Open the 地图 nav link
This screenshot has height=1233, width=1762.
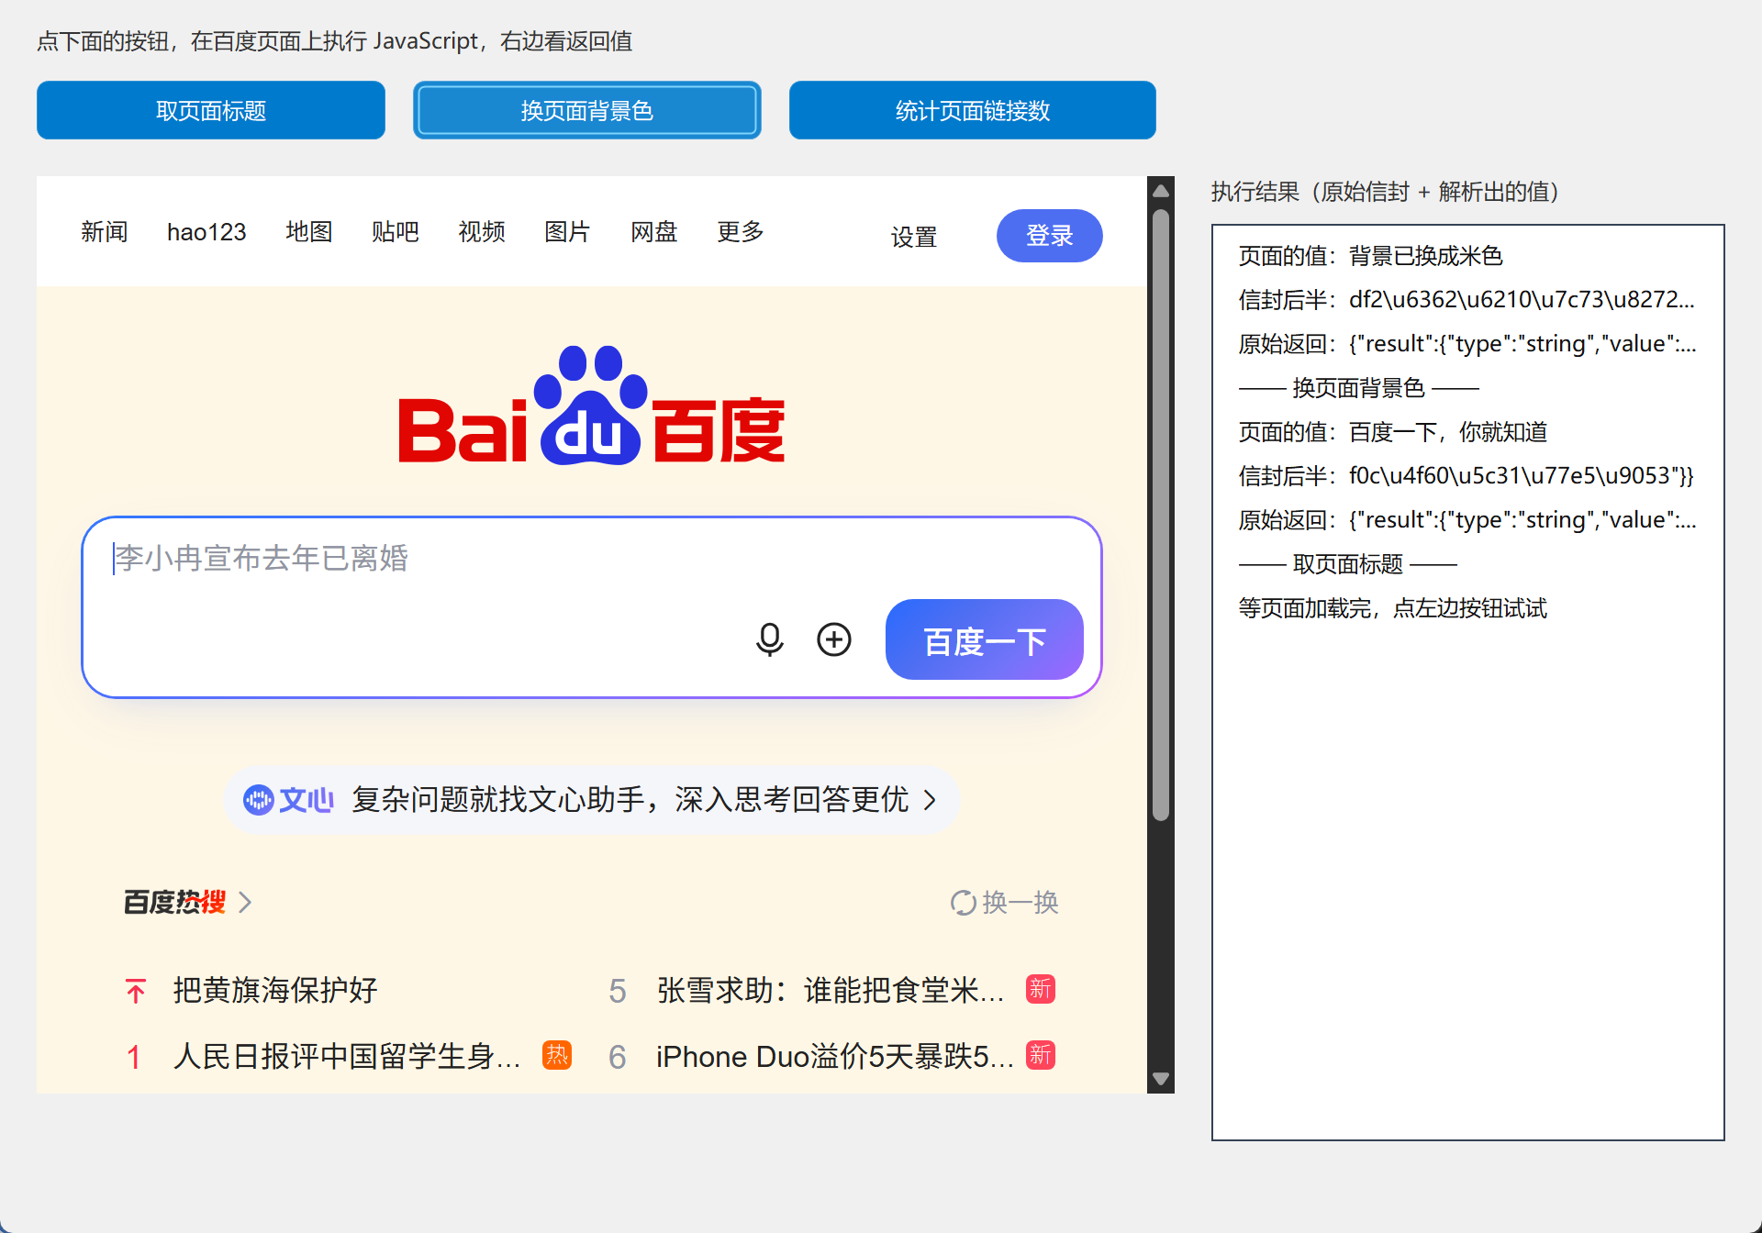coord(309,232)
